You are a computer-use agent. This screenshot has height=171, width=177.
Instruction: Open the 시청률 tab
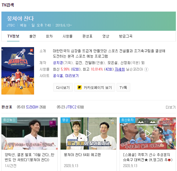coord(68,36)
